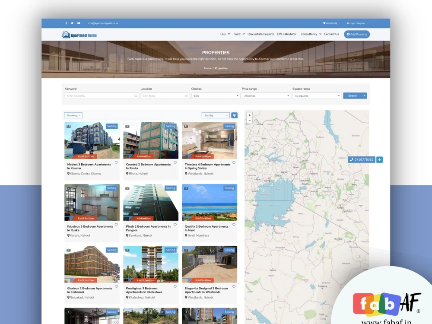Open Login / Register link
The height and width of the screenshot is (324, 432).
(x=356, y=23)
